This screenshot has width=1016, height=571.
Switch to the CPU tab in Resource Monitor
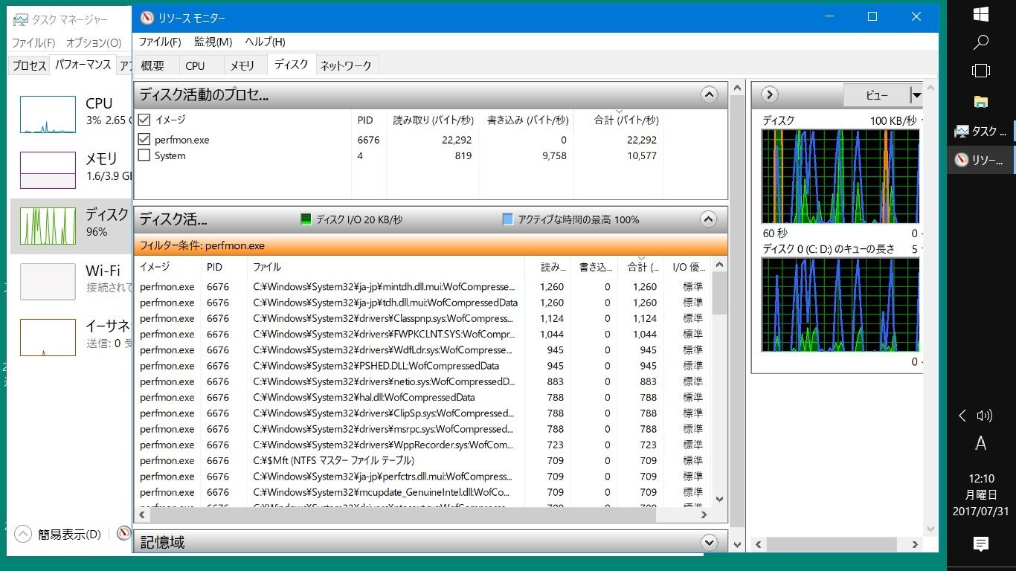[x=195, y=65]
